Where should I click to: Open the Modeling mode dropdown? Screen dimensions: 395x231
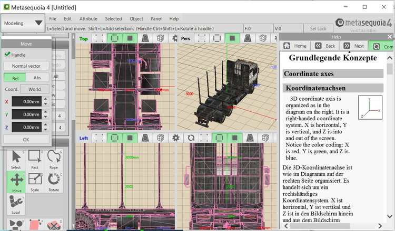click(x=23, y=23)
